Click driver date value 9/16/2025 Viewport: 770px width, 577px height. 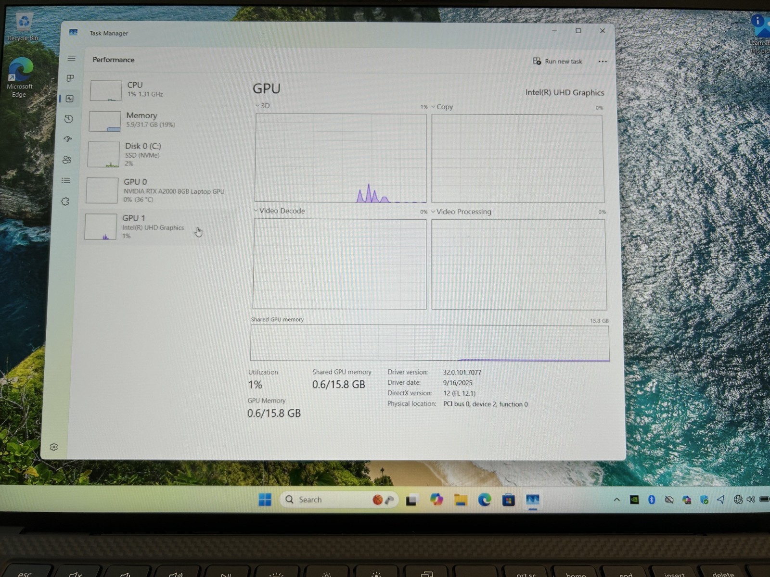458,383
